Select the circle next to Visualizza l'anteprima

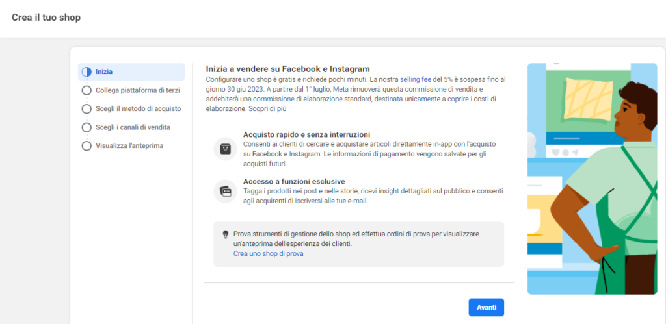[87, 146]
